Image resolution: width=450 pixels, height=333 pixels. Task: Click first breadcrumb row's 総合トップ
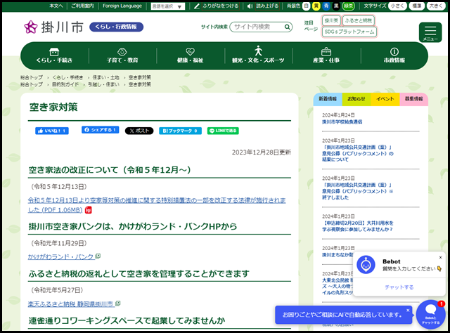click(x=32, y=77)
